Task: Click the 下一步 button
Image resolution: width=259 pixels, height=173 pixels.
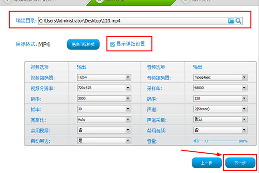Action: tap(240, 163)
